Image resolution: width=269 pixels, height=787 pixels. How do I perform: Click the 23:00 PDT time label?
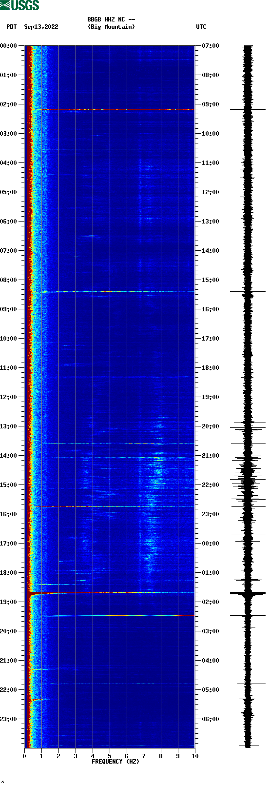(x=9, y=719)
